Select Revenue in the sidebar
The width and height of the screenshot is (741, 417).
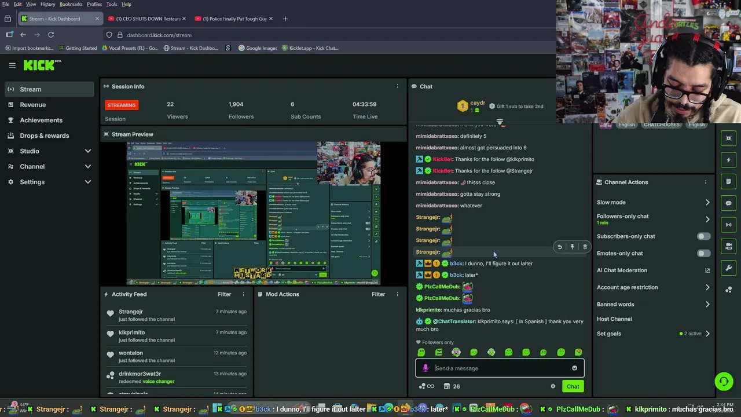coord(33,105)
